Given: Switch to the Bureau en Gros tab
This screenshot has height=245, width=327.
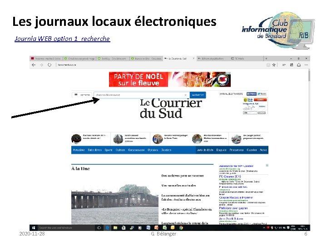Looking at the screenshot, I should click(146, 59).
